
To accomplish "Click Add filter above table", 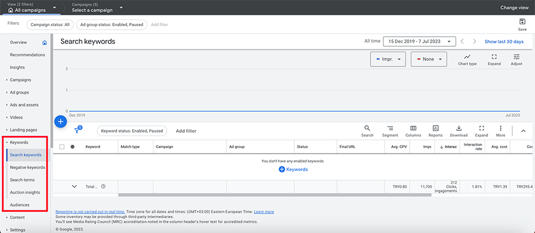I will click(x=186, y=131).
